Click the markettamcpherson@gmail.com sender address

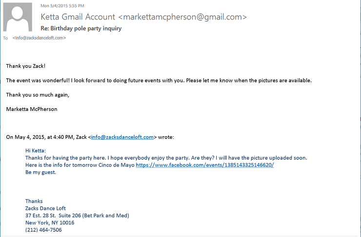click(182, 17)
